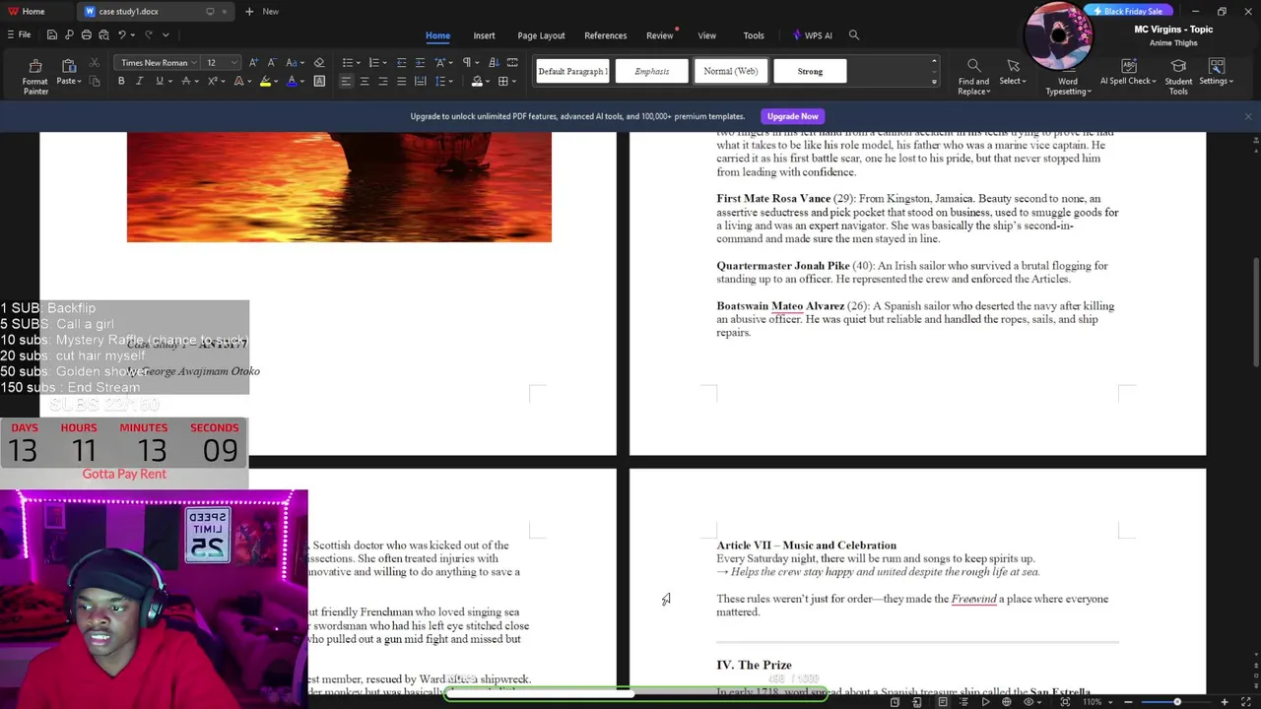Toggle the numbered list button
The image size is (1261, 709).
pyautogui.click(x=373, y=63)
